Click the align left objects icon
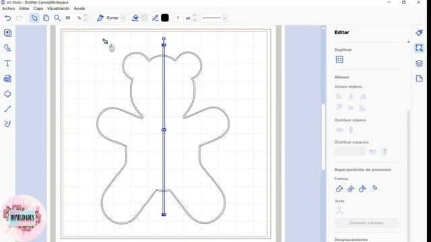431x242 pixels. [x=339, y=96]
